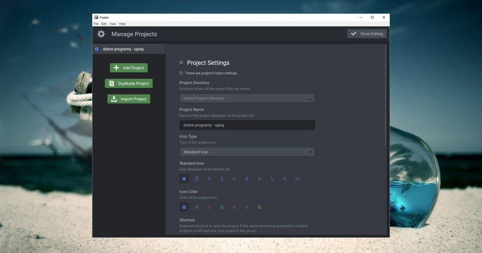Image resolution: width=482 pixels, height=253 pixels.
Task: Open the File menu
Action: (x=96, y=24)
